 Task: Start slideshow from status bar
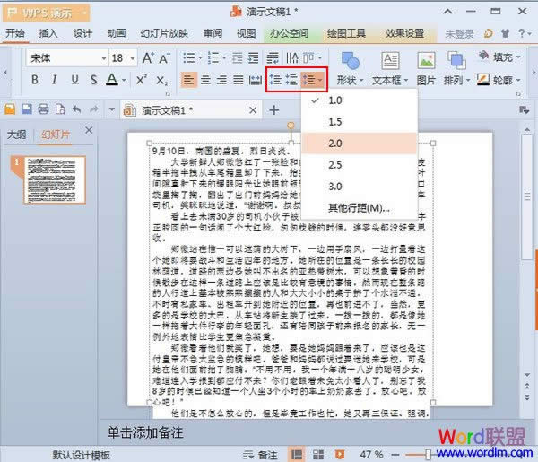[x=340, y=455]
